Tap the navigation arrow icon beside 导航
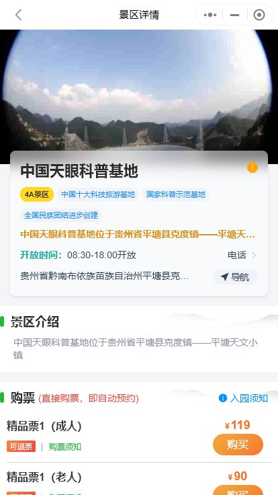The width and height of the screenshot is (278, 495). click(224, 277)
